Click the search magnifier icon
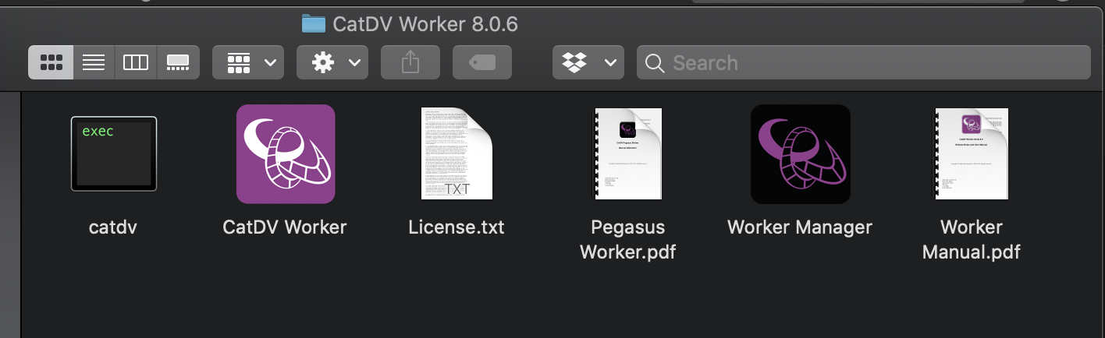 [656, 62]
